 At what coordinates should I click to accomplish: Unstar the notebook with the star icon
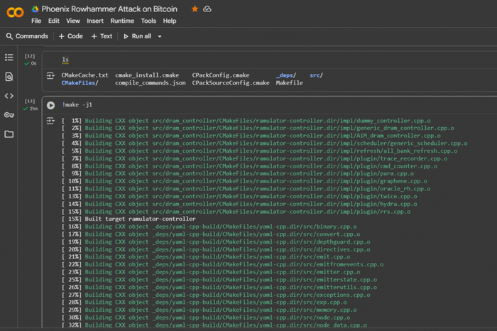point(195,9)
